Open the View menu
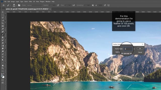161x90 pixels. (x=37, y=1)
